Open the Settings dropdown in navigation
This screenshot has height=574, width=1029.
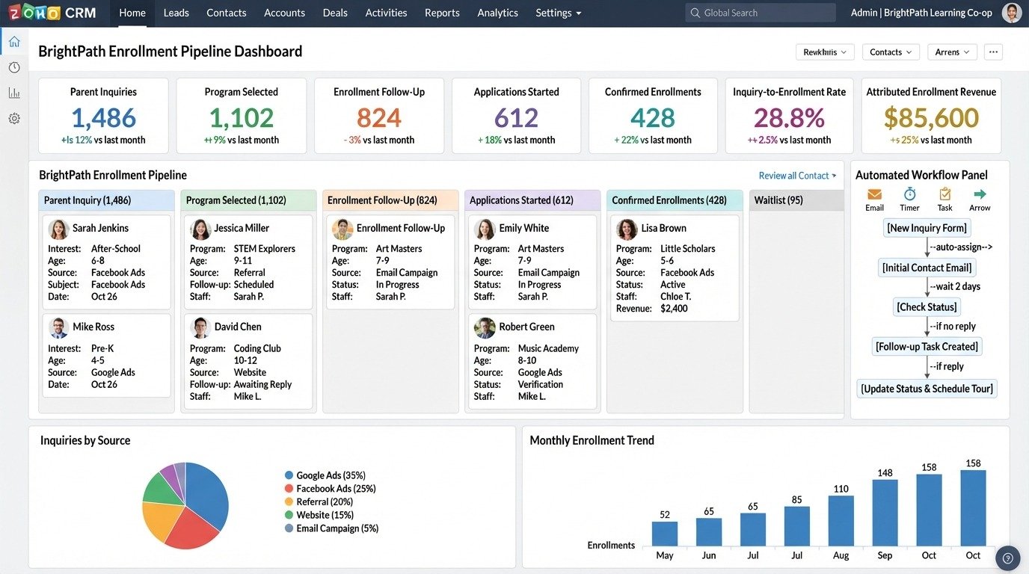tap(559, 13)
